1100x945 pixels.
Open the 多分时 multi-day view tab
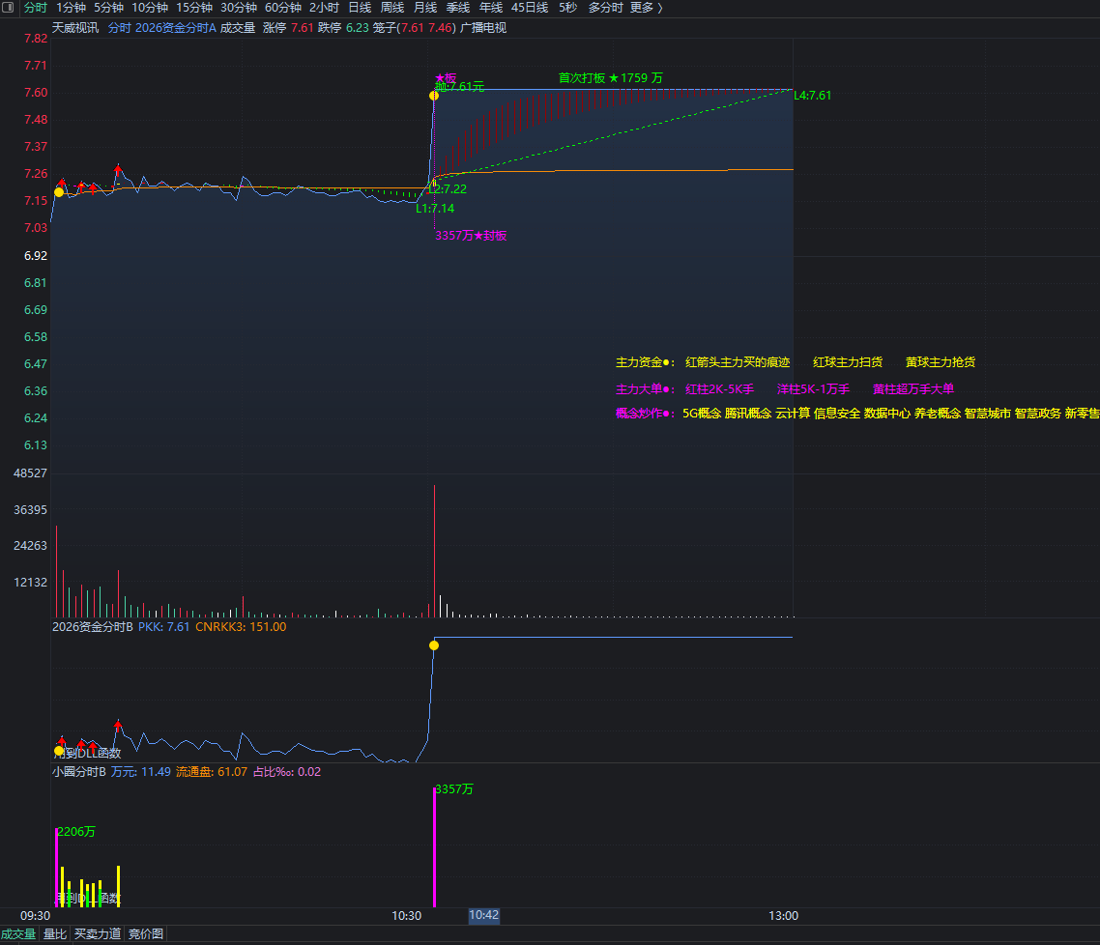[605, 8]
